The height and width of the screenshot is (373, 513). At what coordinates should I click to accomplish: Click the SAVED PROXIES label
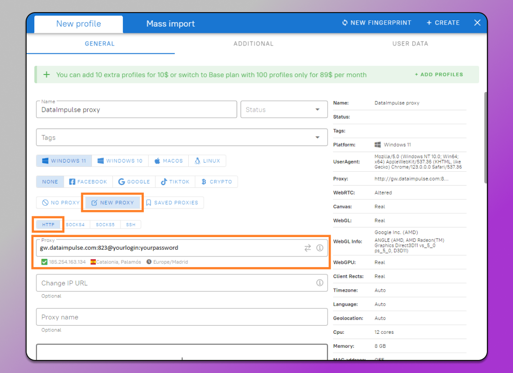point(176,203)
